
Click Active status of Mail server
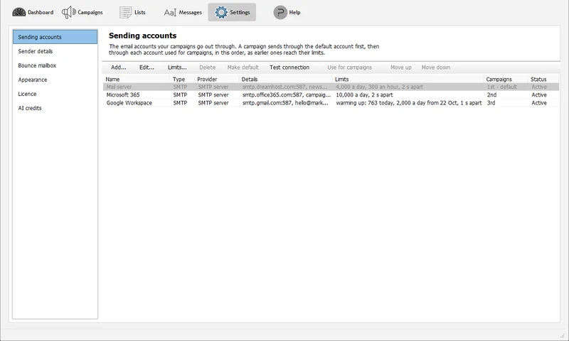(539, 87)
